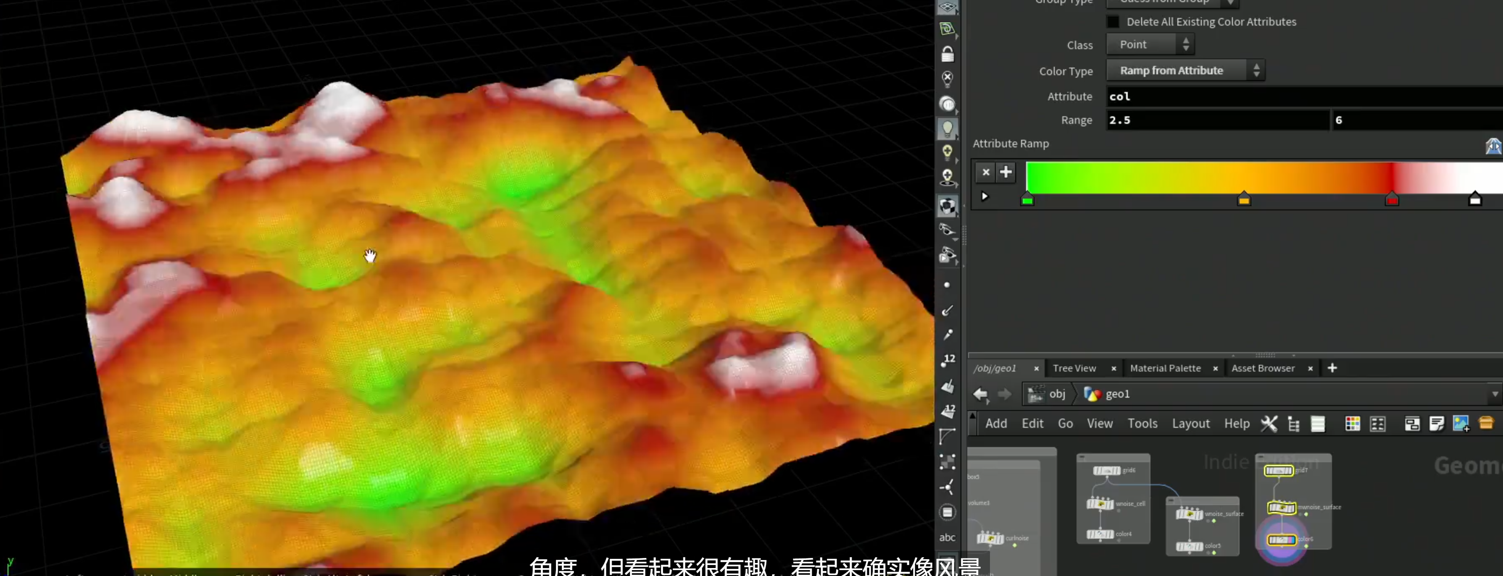
Task: Click geo1 in the path bar
Action: (x=1107, y=394)
